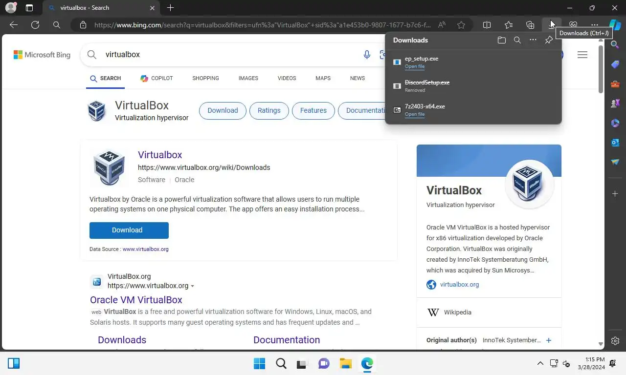Open sidebar Drop paper plane icon
This screenshot has width=626, height=375.
click(x=615, y=162)
